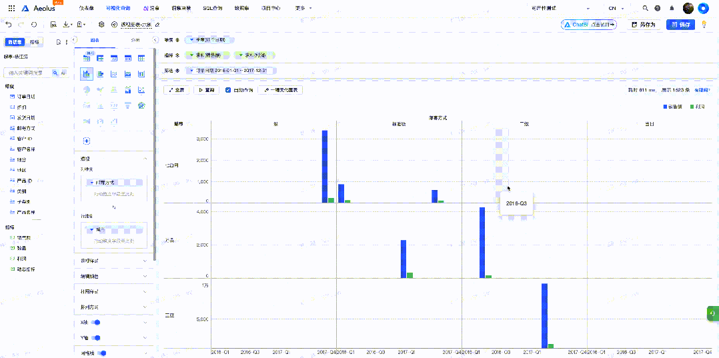Select the area chart type icon
The image size is (719, 358).
(x=128, y=74)
